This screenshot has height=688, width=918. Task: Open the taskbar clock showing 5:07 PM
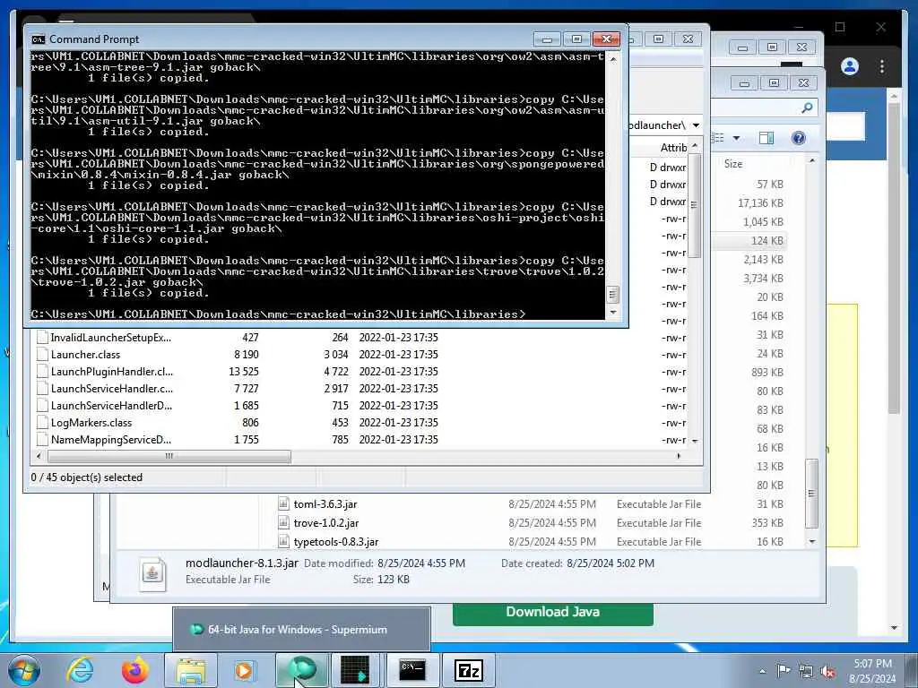872,671
